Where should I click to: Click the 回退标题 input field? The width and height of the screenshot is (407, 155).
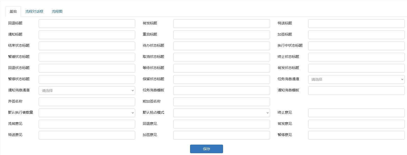87,24
